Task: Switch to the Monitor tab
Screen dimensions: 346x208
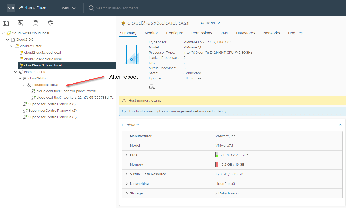Action: click(151, 33)
